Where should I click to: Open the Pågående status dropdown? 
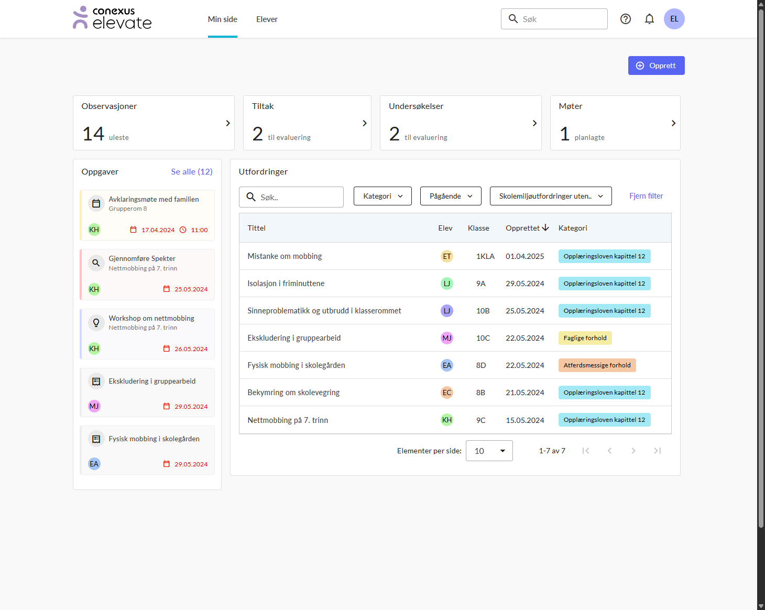[451, 196]
